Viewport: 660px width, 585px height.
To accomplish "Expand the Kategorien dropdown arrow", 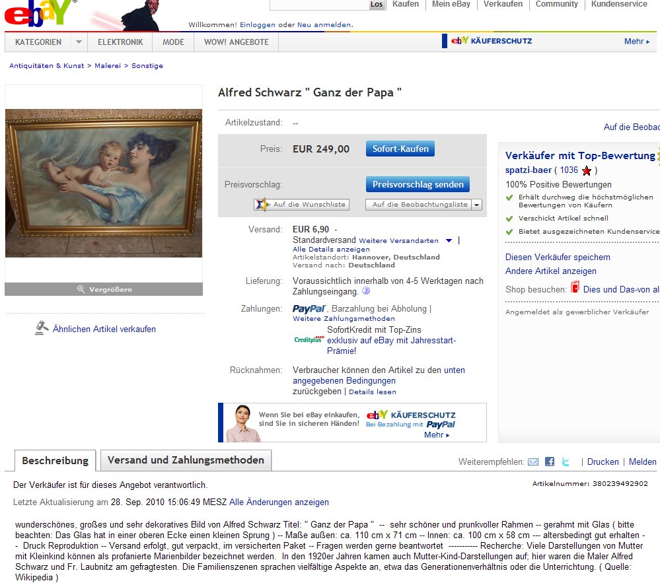I will [79, 42].
